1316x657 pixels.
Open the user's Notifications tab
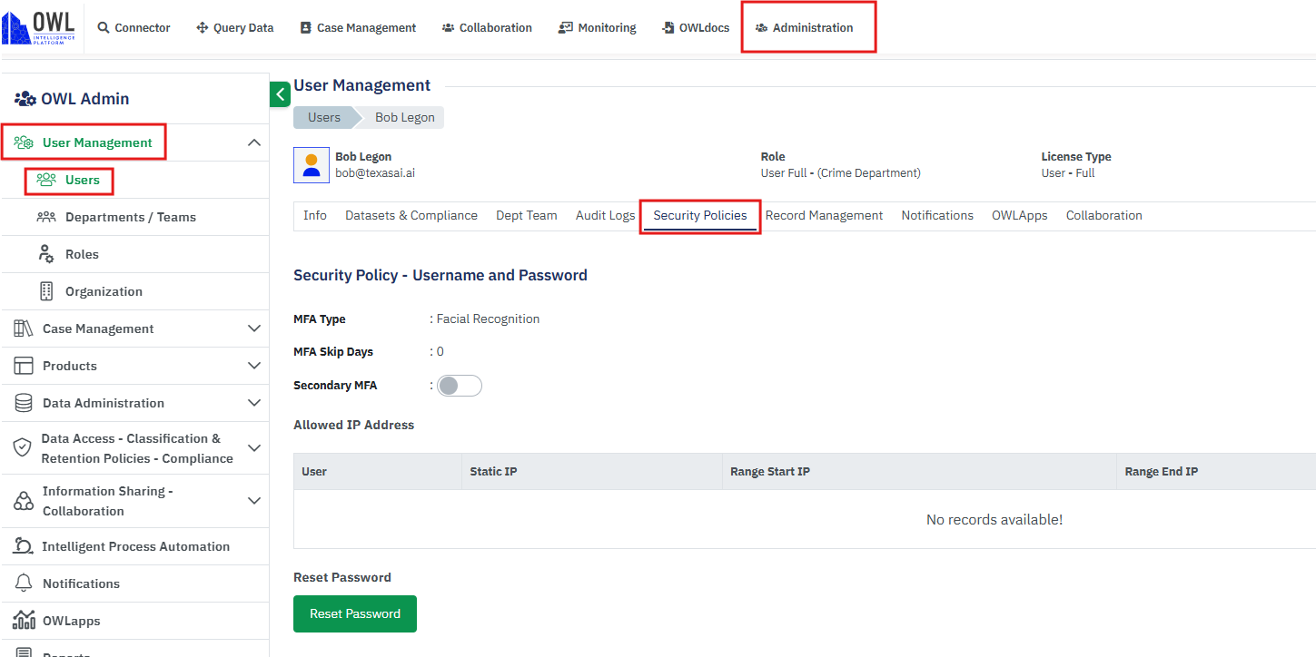(937, 215)
